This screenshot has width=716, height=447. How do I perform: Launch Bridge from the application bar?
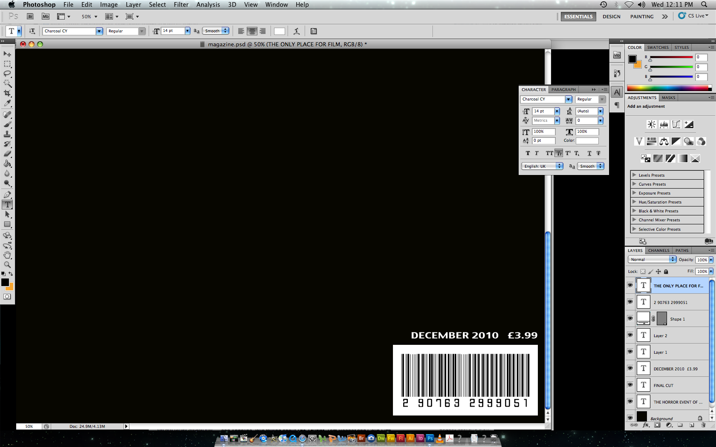(30, 17)
